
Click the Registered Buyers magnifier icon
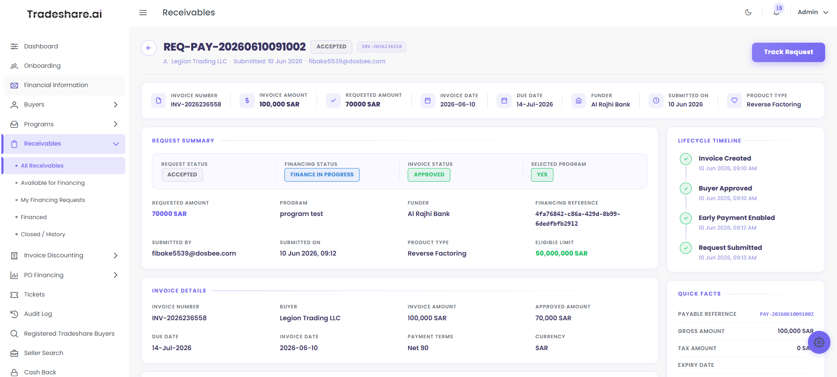(15, 333)
